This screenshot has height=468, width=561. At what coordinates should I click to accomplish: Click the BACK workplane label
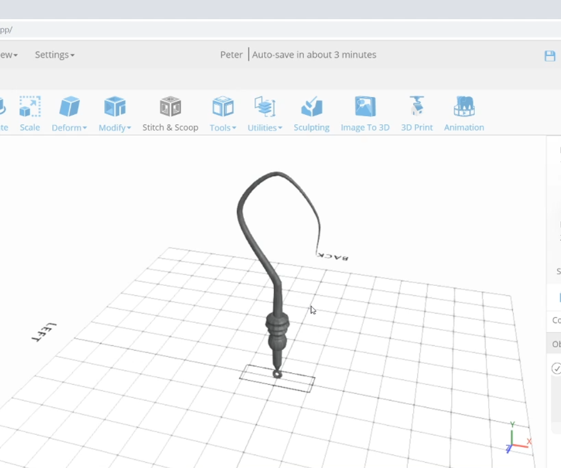[x=333, y=256]
